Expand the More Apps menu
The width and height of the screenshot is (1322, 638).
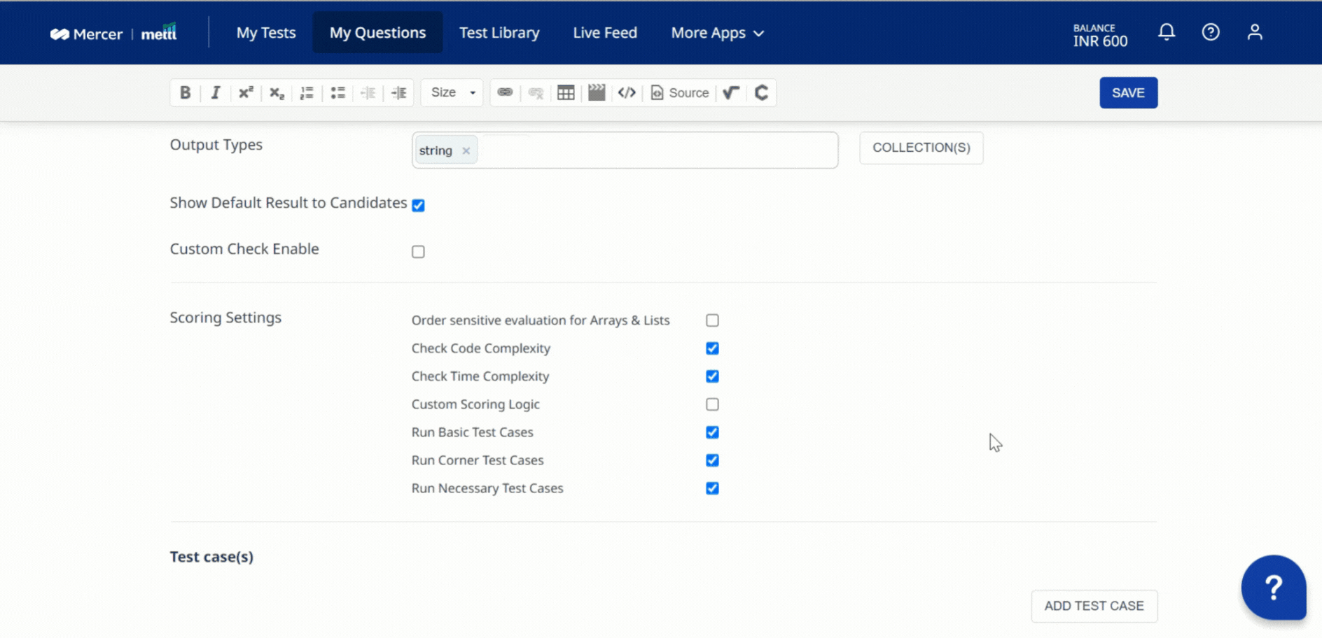717,33
